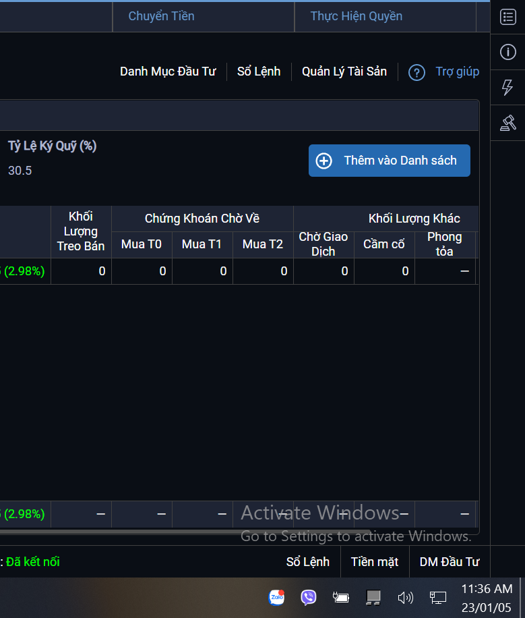Click the info circle icon in sidebar
Viewport: 525px width, 618px height.
(x=507, y=52)
